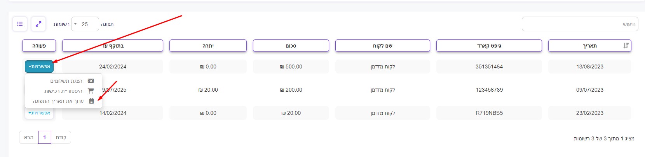This screenshot has height=157, width=645.
Task: Choose היסטוריית רכישות menu entry
Action: (63, 91)
